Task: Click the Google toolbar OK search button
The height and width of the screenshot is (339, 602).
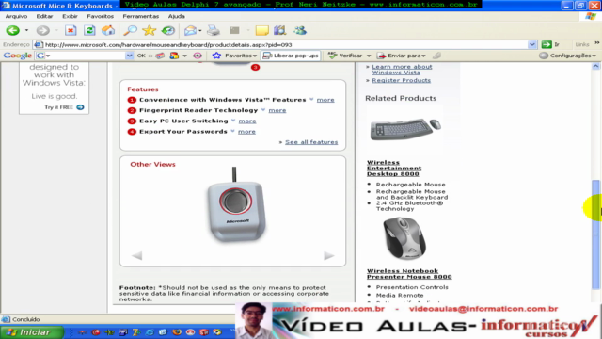Action: 141,56
